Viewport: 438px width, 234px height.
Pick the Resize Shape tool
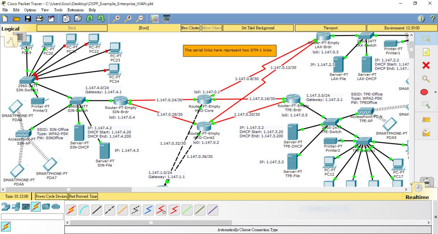pos(426,105)
